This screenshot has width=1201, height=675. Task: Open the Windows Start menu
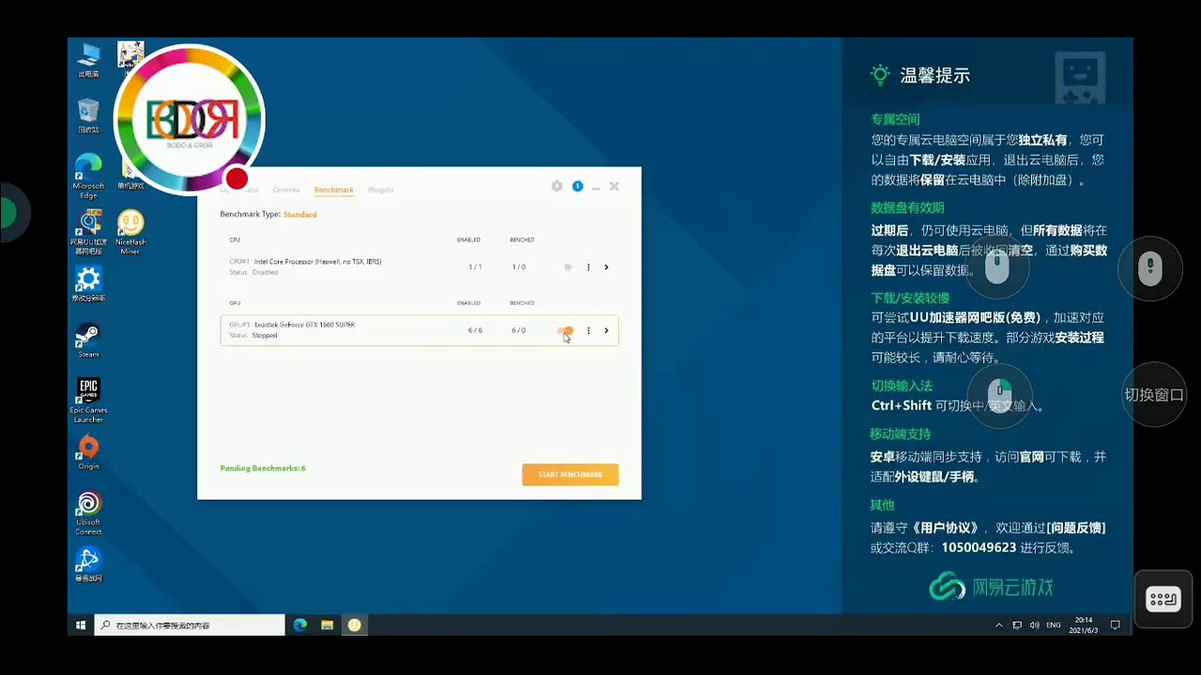pyautogui.click(x=81, y=624)
